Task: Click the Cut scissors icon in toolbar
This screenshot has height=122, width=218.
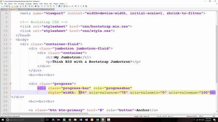Action: pos(20,6)
